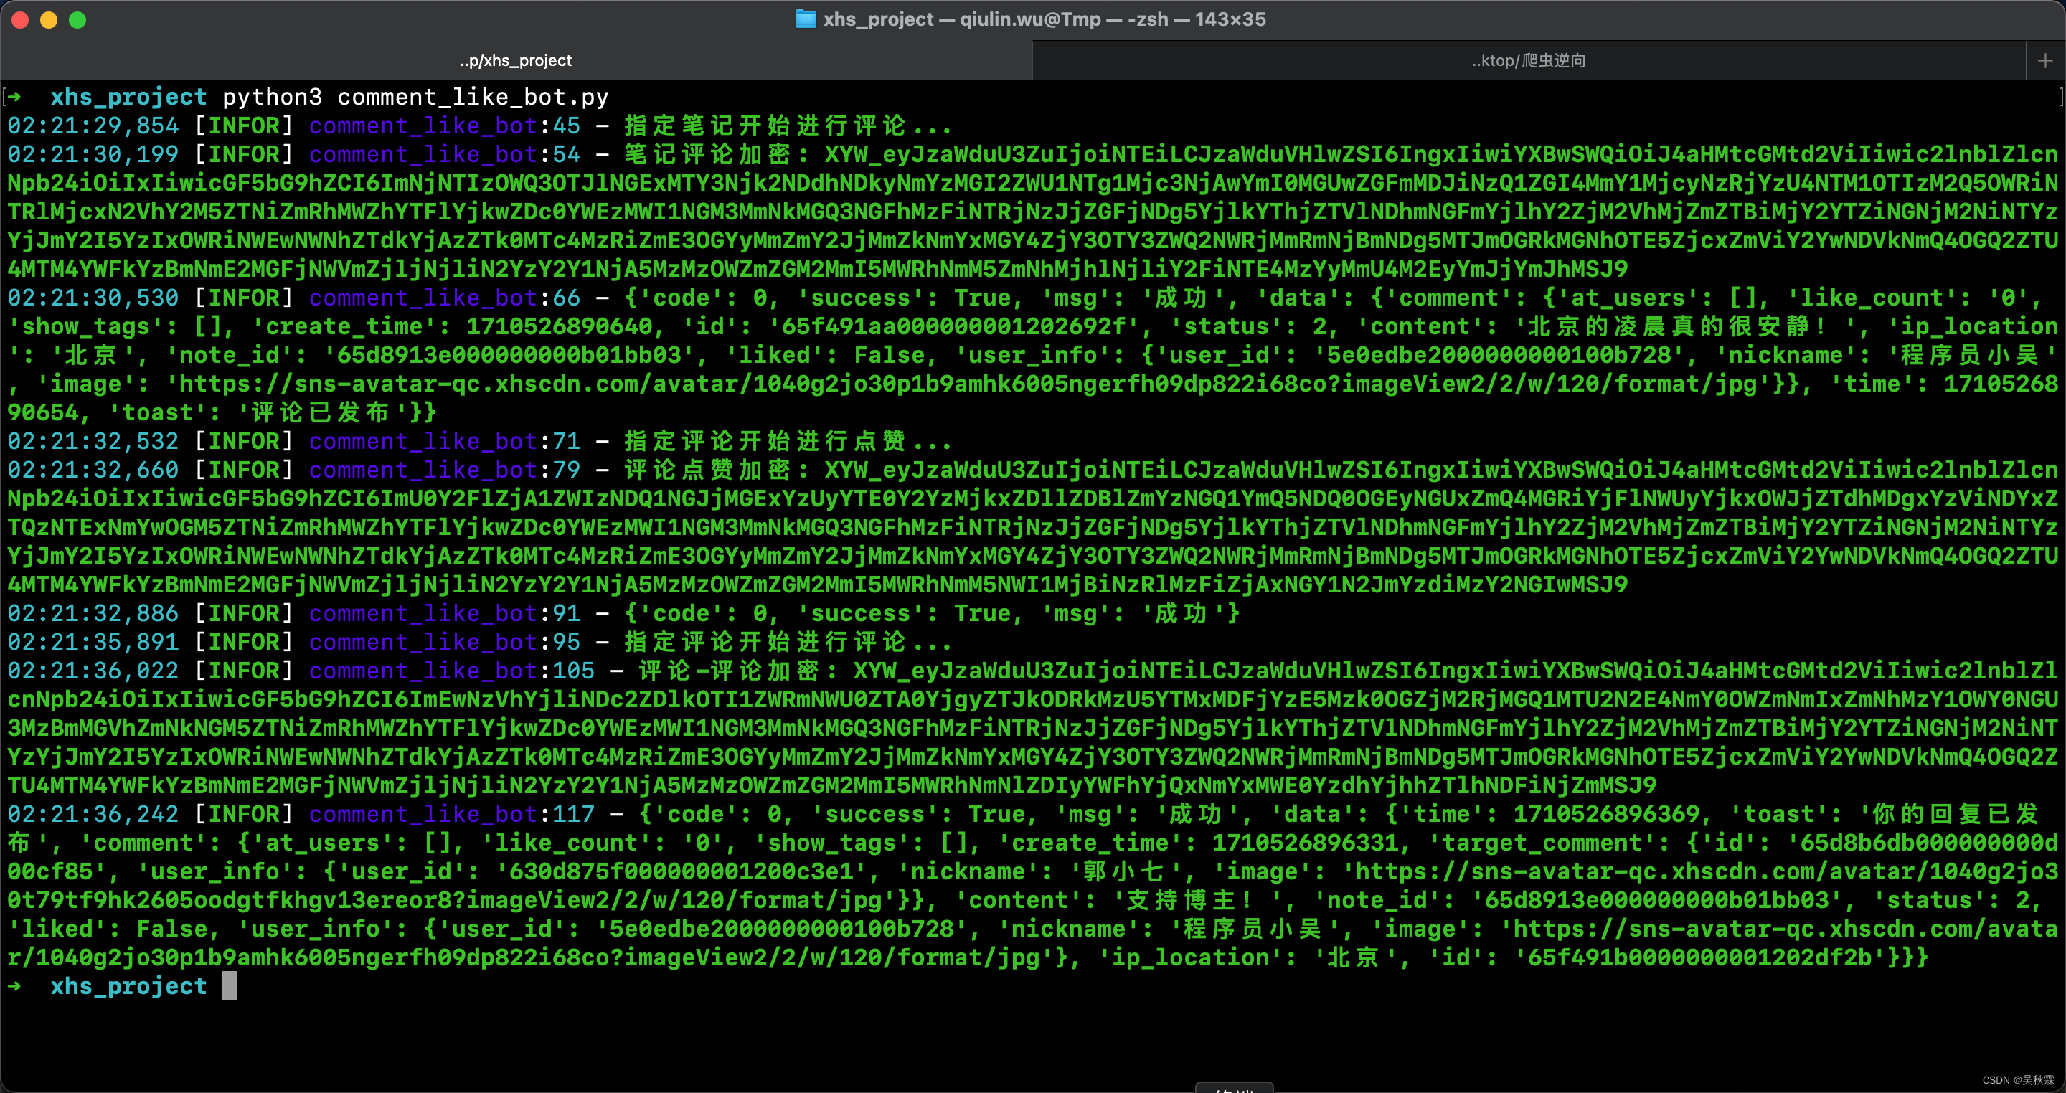
Task: Click the log source comment_like_bot:91
Action: click(x=444, y=613)
